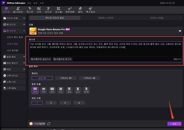
Task: Open the 스톡 사진 sidebar section
Action: tap(14, 82)
